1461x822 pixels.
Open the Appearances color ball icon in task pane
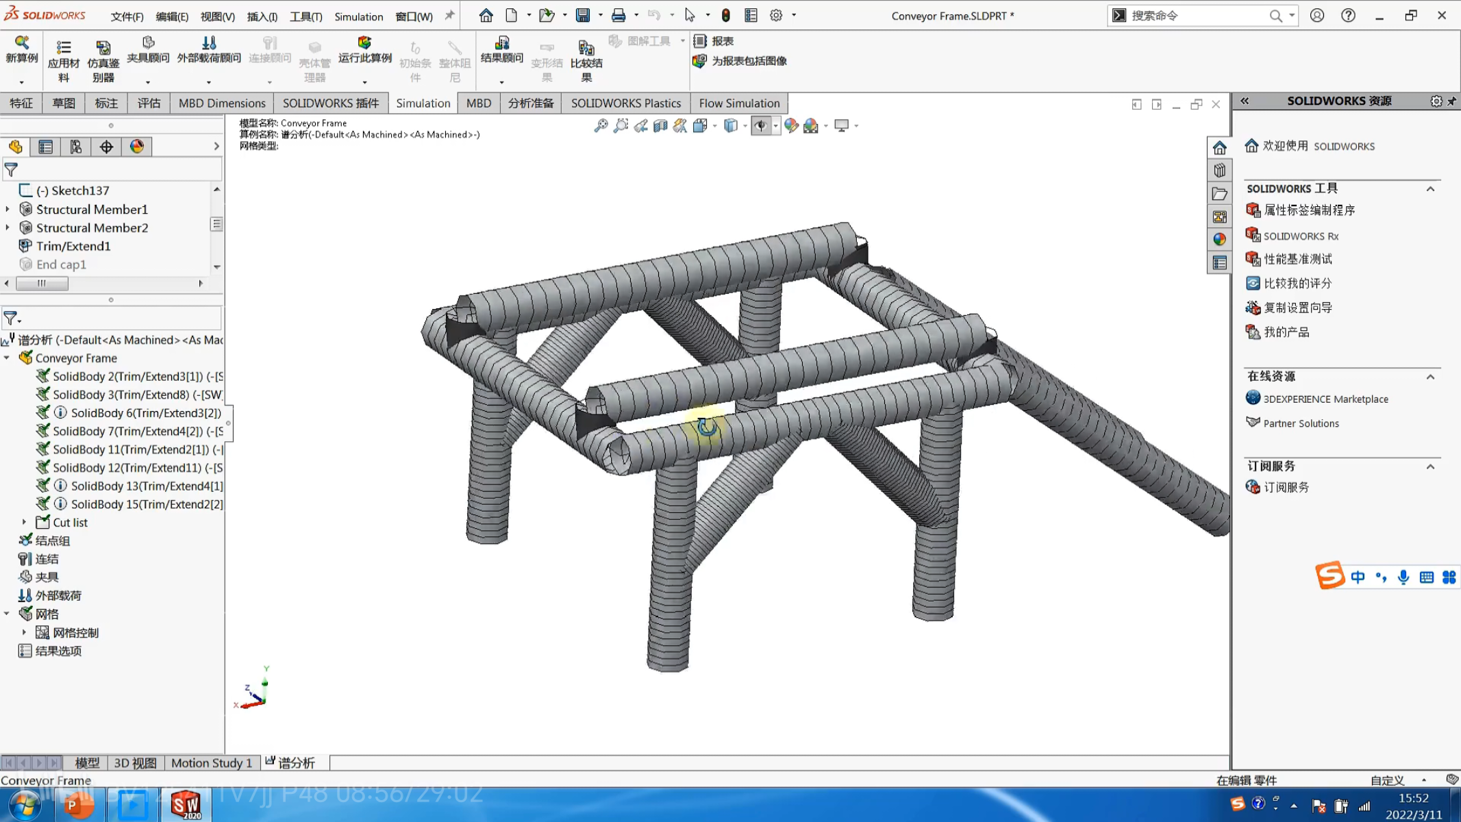1219,239
